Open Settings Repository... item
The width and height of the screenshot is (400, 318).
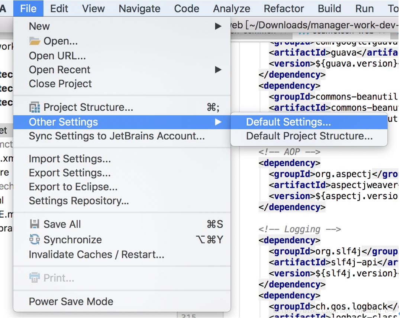[x=79, y=201]
